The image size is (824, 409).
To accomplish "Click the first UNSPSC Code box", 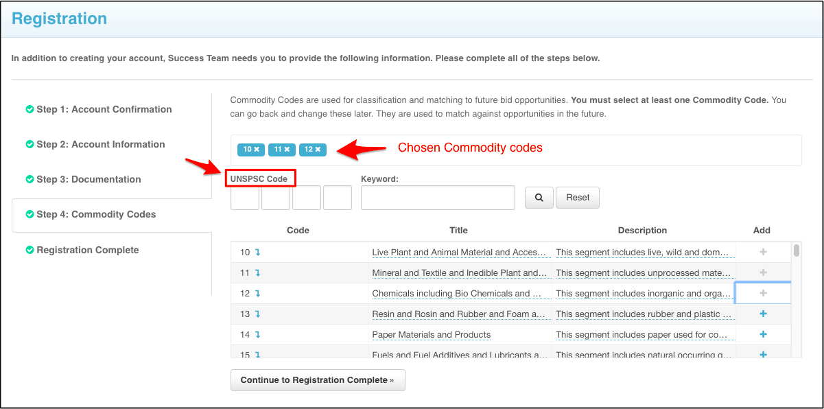I will point(245,198).
